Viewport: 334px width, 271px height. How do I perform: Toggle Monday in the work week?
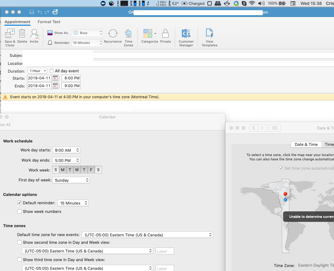click(63, 170)
